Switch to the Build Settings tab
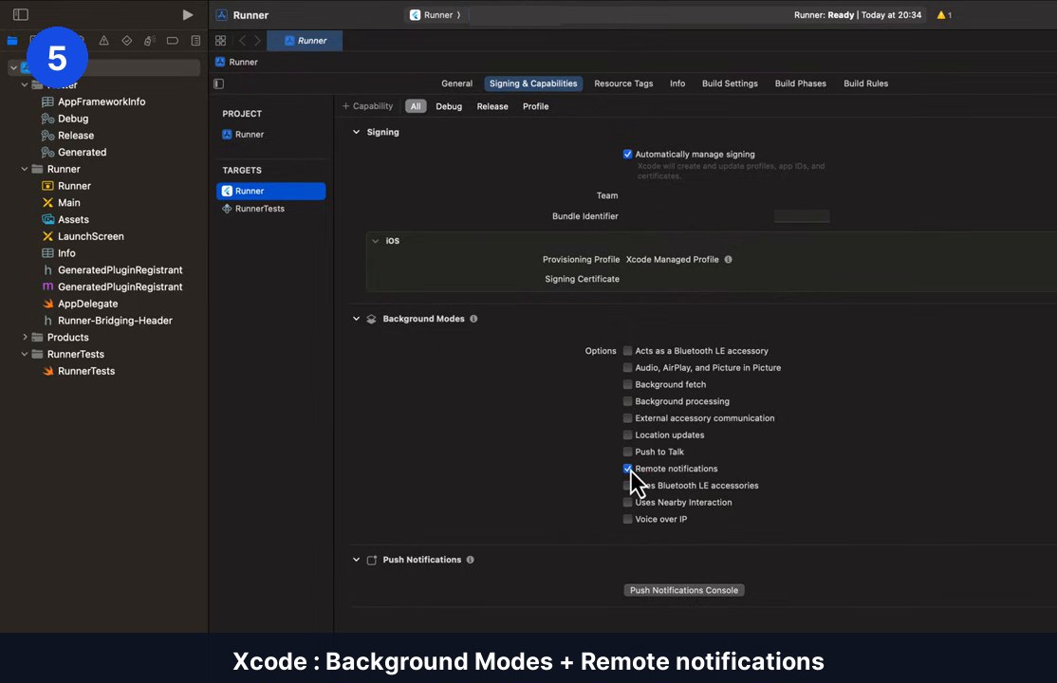 click(730, 83)
